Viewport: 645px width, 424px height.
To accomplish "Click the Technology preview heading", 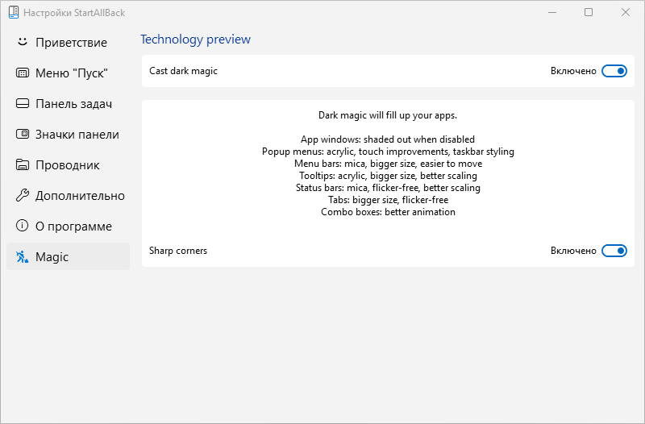I will [x=195, y=39].
